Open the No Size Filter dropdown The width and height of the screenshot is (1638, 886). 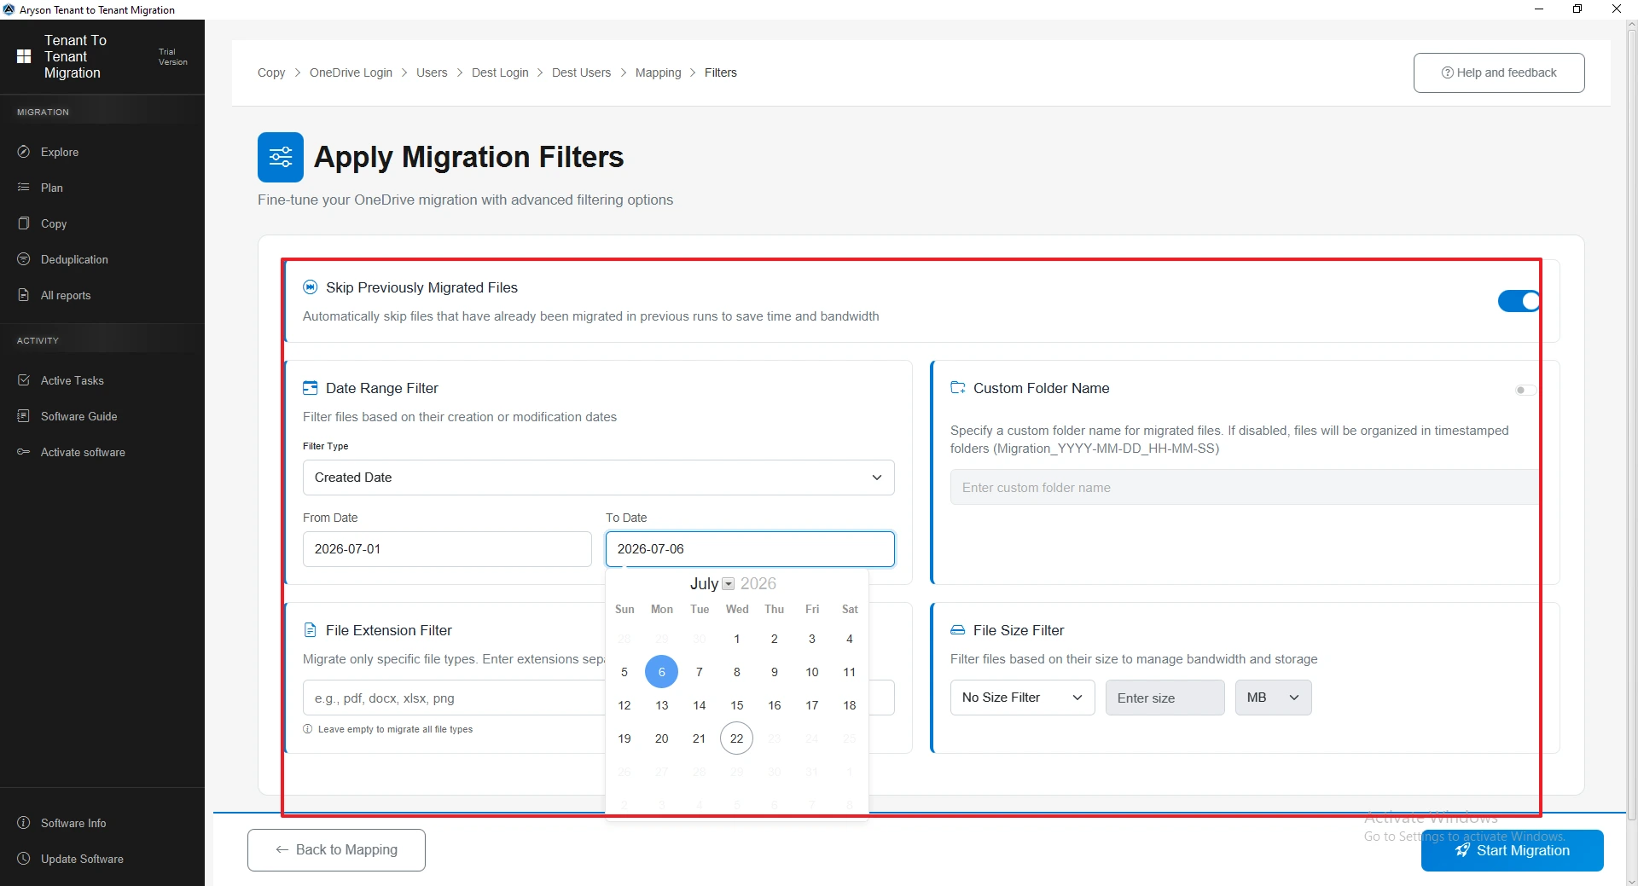click(x=1022, y=698)
